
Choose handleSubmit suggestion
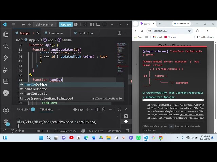72,94
